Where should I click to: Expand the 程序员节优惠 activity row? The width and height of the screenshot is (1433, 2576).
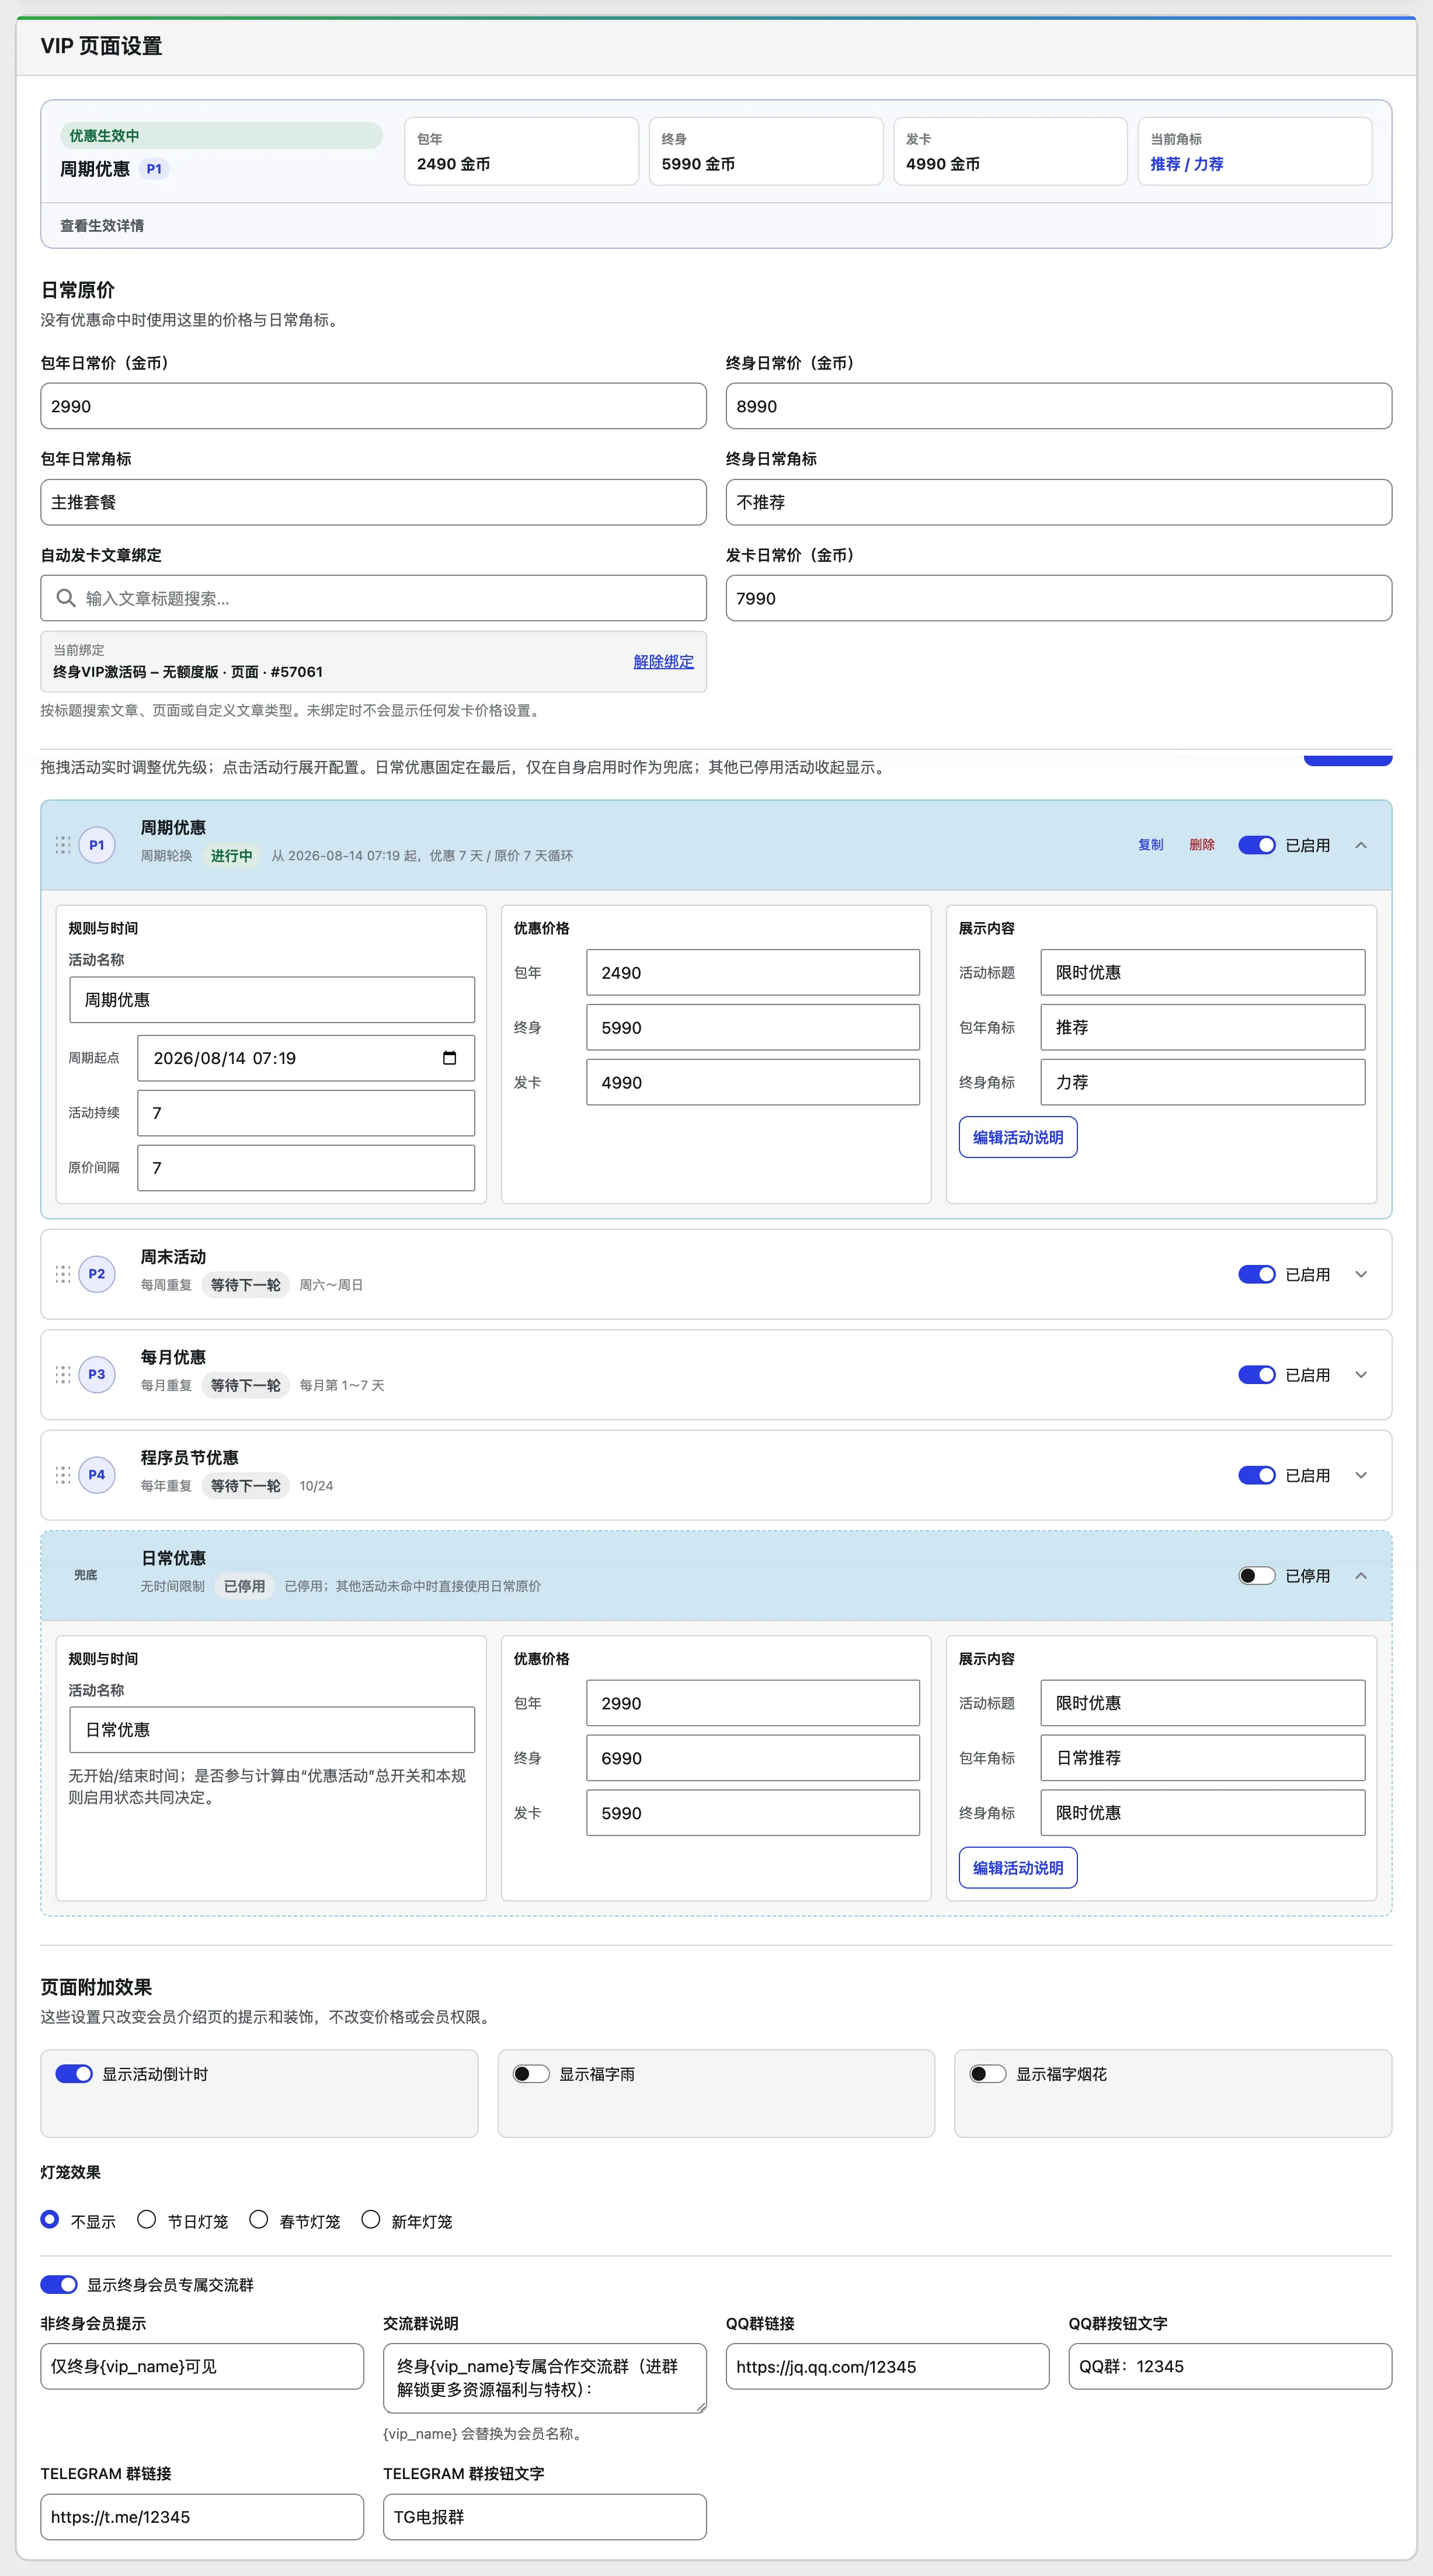tap(1361, 1475)
